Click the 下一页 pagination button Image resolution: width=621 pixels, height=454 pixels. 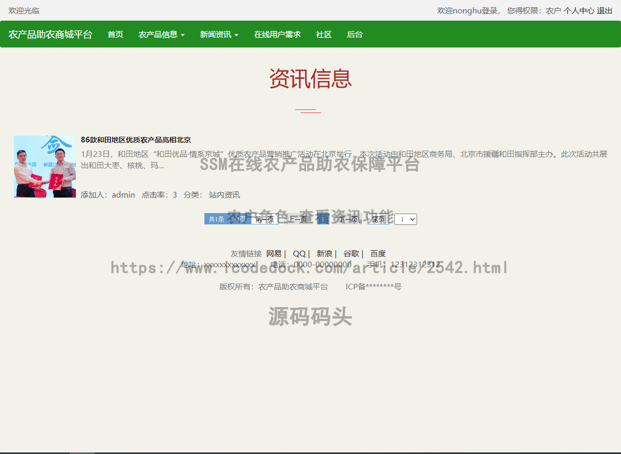tap(348, 219)
